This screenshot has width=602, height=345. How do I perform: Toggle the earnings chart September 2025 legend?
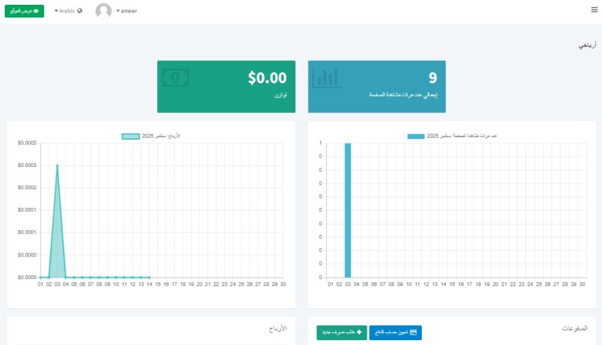tap(131, 136)
